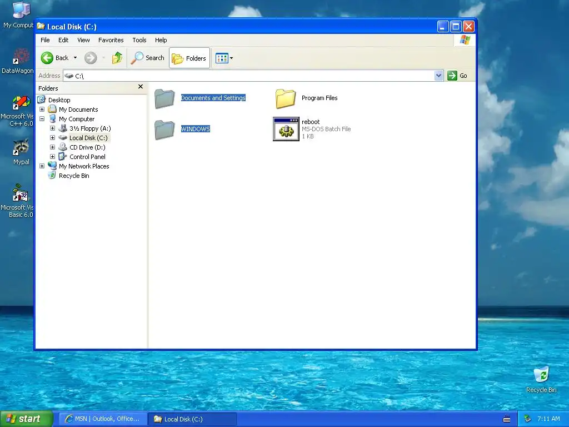The width and height of the screenshot is (569, 427).
Task: Click the Local Disk (C:) drive icon in tree
Action: [x=63, y=138]
